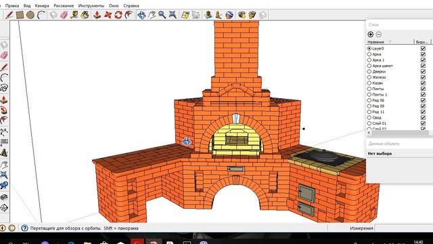Hide the Слой 01 layer
Image resolution: width=433 pixels, height=244 pixels.
click(x=423, y=123)
